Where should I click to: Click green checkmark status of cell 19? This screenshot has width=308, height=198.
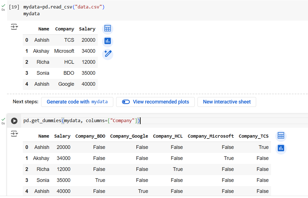click(x=3, y=6)
